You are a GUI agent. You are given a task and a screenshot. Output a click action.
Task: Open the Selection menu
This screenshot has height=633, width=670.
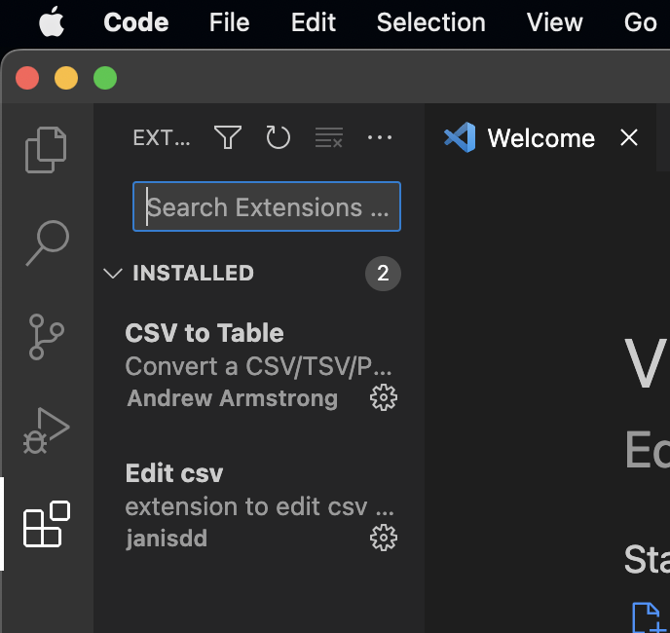430,22
